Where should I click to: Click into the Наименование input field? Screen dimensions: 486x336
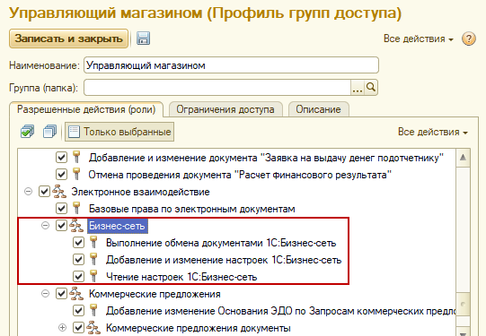pyautogui.click(x=231, y=65)
